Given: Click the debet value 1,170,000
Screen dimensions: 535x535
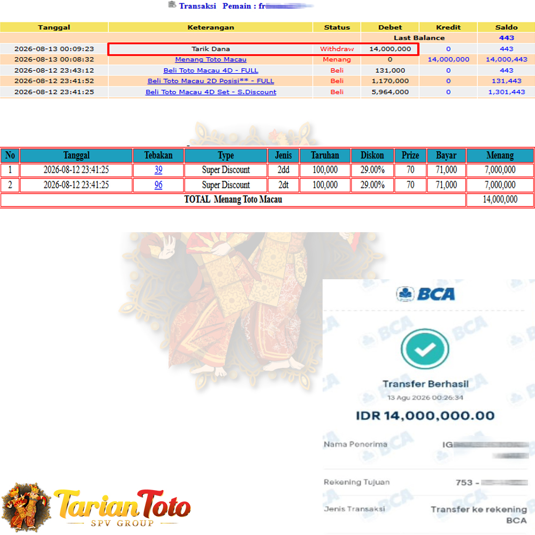Looking at the screenshot, I should 390,81.
